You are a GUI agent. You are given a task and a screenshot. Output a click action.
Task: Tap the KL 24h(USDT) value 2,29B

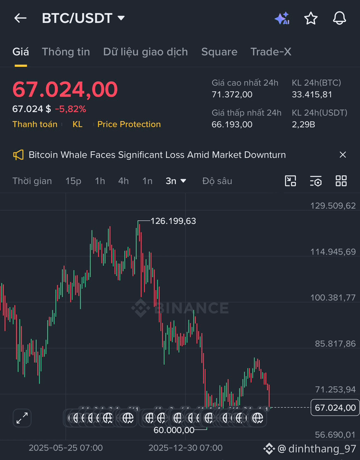(304, 124)
